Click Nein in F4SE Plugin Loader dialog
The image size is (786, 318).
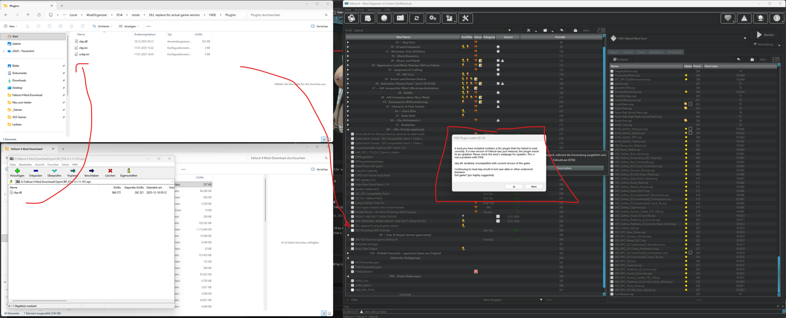[x=534, y=187]
